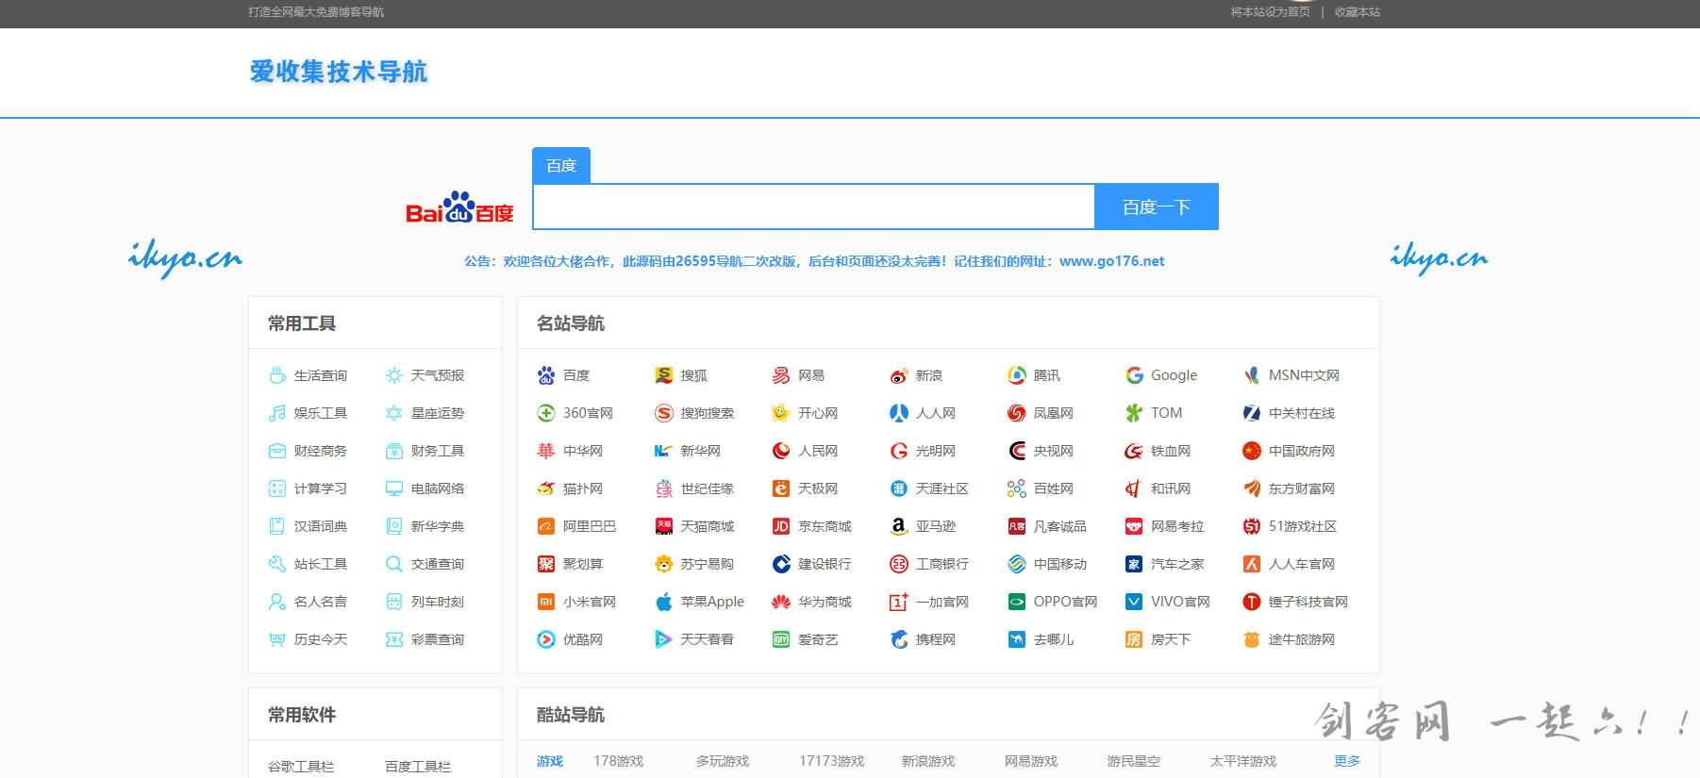
Task: Open 百度工具栏 link
Action: pos(418,767)
